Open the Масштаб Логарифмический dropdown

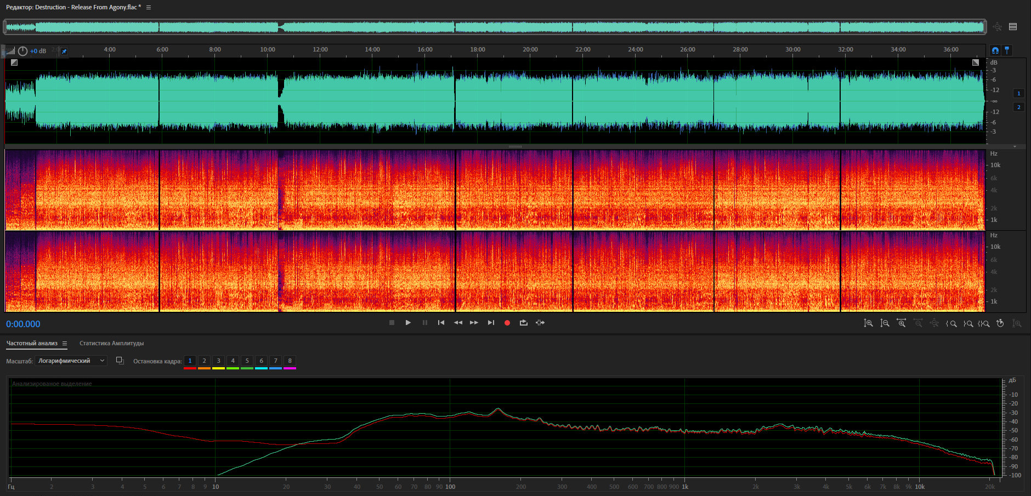coord(71,361)
